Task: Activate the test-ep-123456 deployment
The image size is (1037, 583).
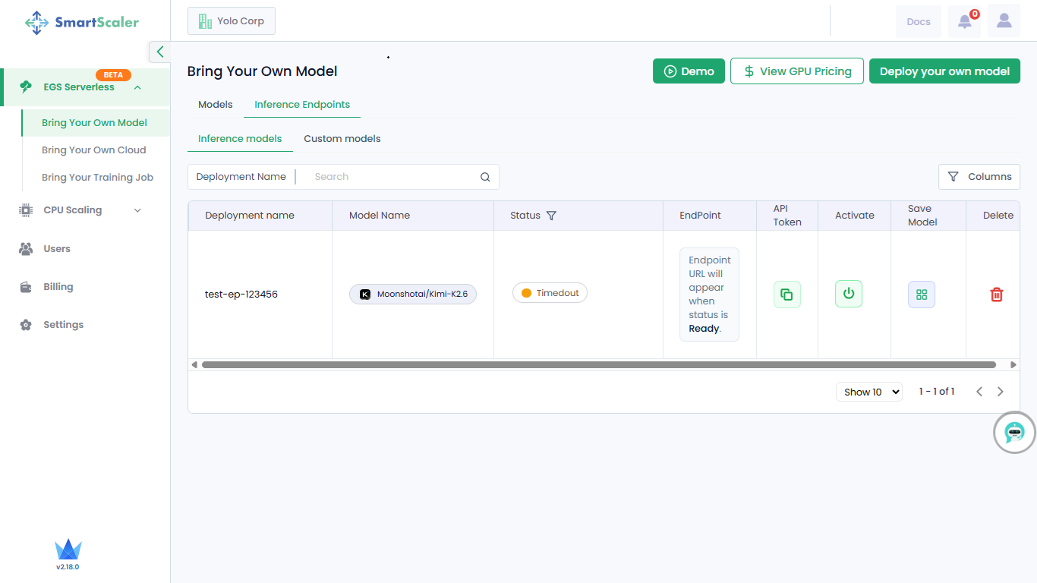Action: coord(849,294)
